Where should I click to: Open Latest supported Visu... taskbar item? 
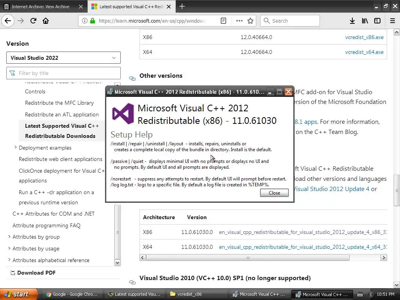(134, 294)
